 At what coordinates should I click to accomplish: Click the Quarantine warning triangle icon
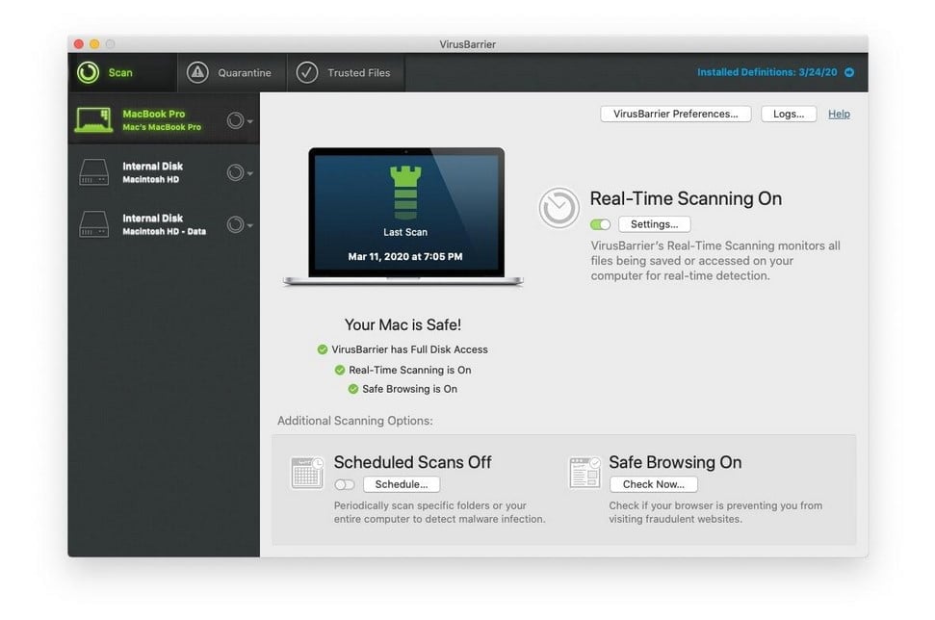coord(197,73)
